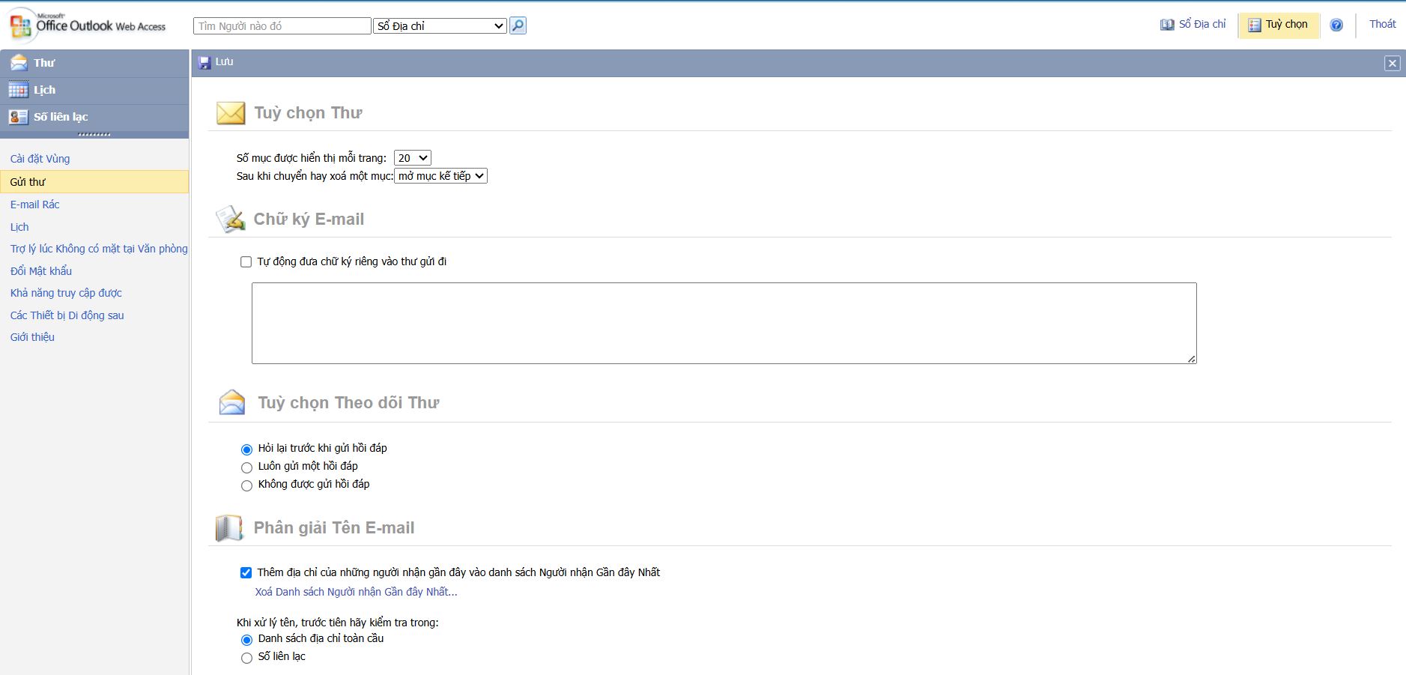The image size is (1406, 675).
Task: Uncheck adding recent recipients to list
Action: coord(246,572)
